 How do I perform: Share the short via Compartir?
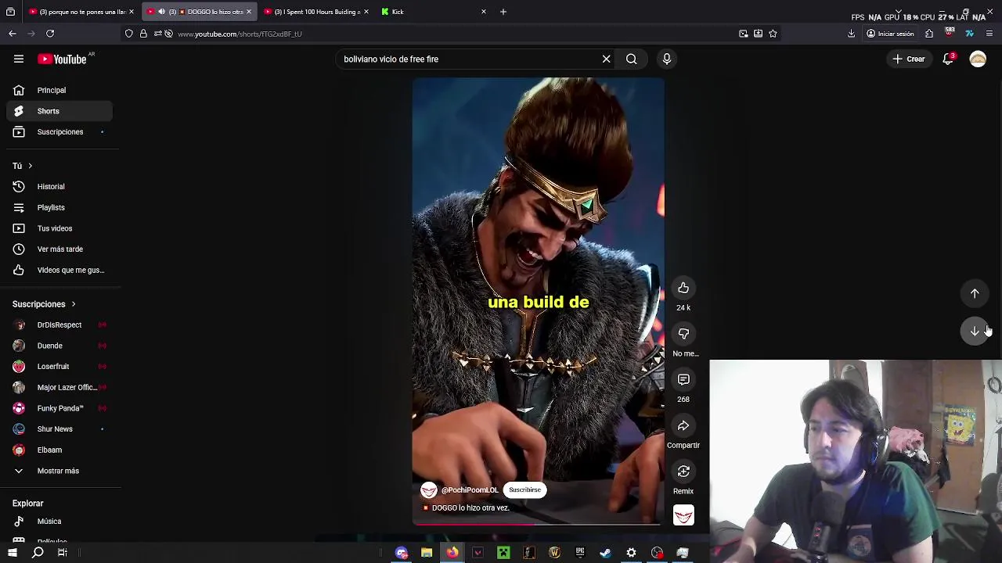(683, 425)
